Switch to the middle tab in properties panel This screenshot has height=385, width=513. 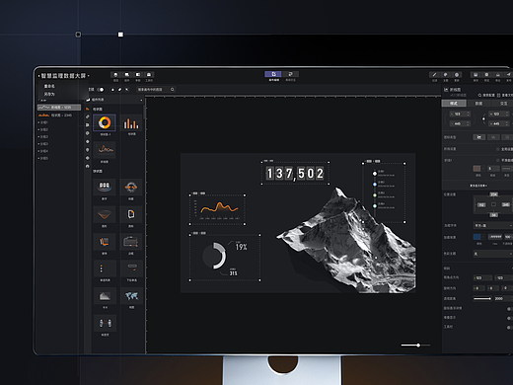pos(478,104)
